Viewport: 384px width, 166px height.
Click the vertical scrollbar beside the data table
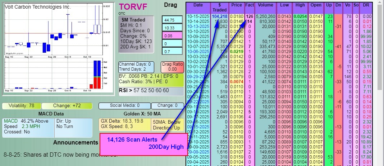click(380, 82)
